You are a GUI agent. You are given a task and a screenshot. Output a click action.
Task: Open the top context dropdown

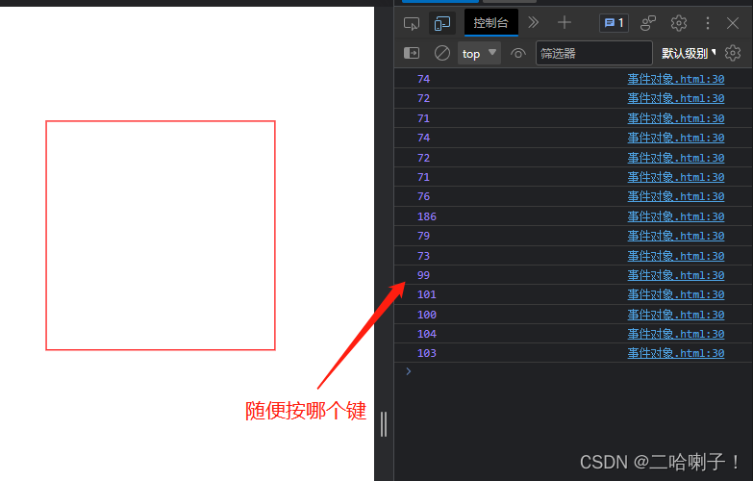pos(479,53)
